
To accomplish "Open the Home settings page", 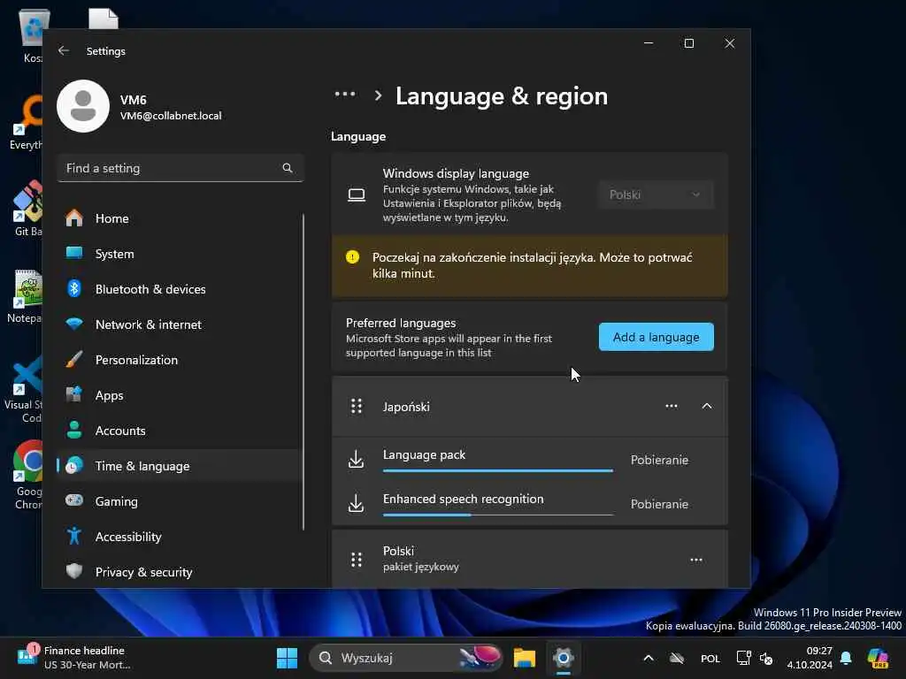I will [x=180, y=218].
